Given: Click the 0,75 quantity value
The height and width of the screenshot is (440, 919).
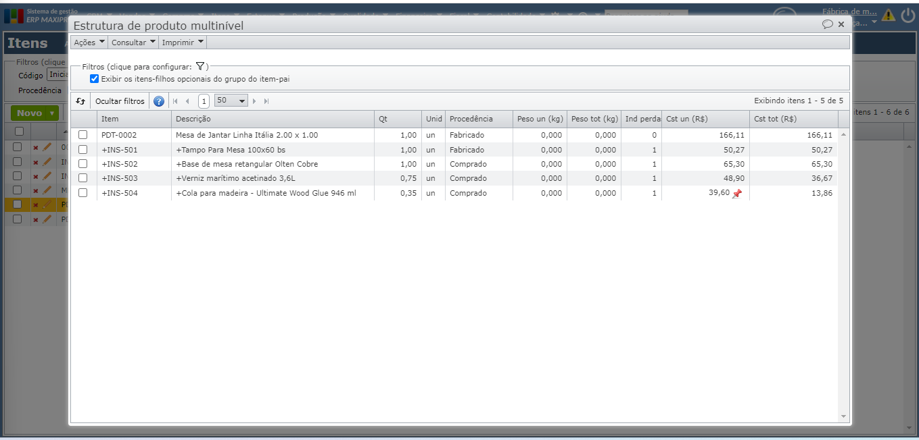Looking at the screenshot, I should coord(408,178).
